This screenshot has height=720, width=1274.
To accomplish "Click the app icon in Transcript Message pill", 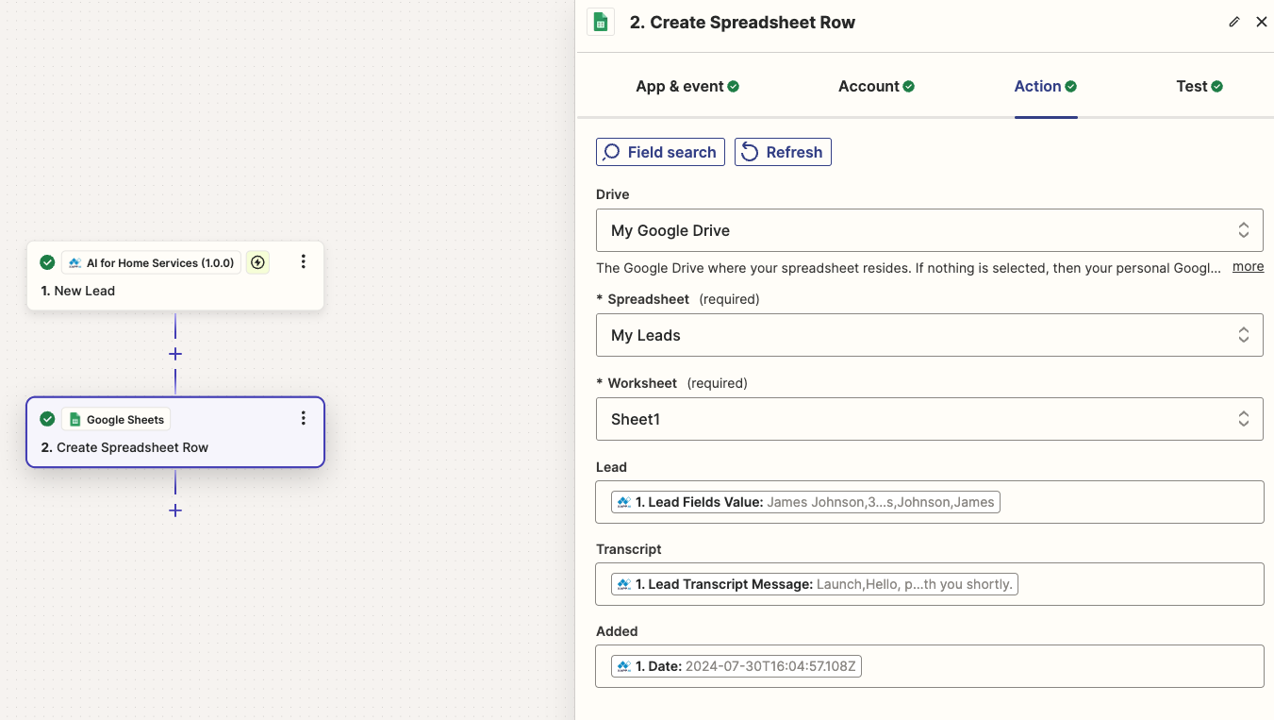I will pyautogui.click(x=623, y=584).
